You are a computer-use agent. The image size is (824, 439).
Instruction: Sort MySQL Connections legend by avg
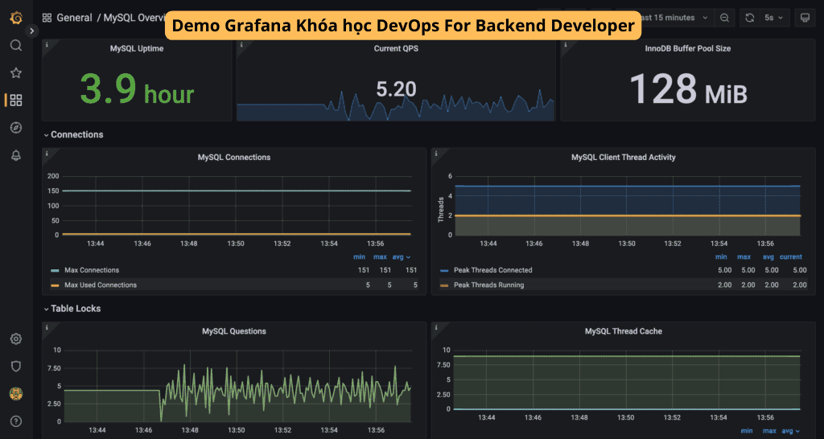click(x=402, y=256)
